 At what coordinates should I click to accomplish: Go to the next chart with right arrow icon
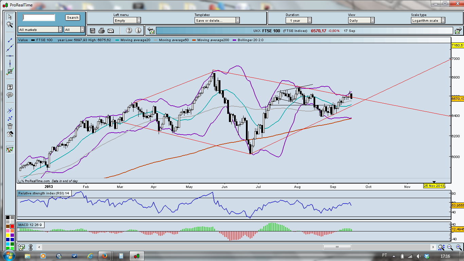coord(458,31)
